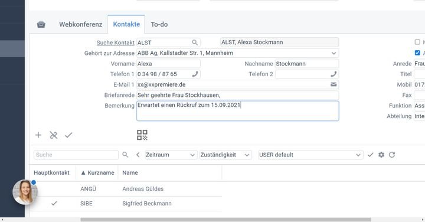Dial Telefon 1 using phone icon

[x=195, y=74]
